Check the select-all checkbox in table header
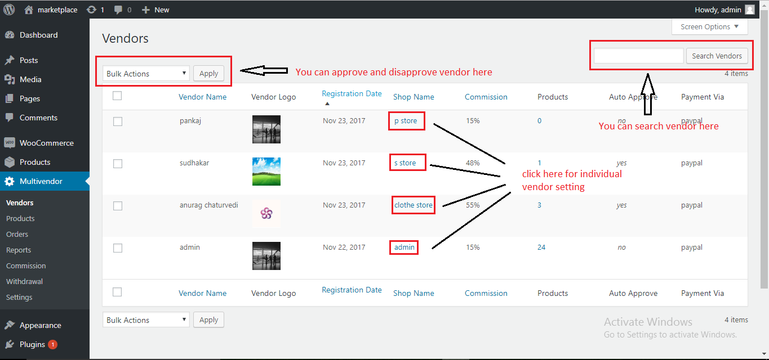The width and height of the screenshot is (769, 360). pyautogui.click(x=117, y=96)
